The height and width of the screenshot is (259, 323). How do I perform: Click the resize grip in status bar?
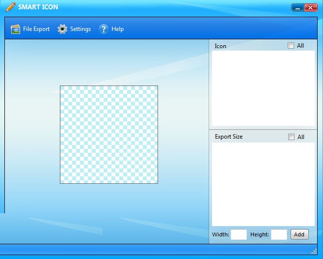click(314, 251)
